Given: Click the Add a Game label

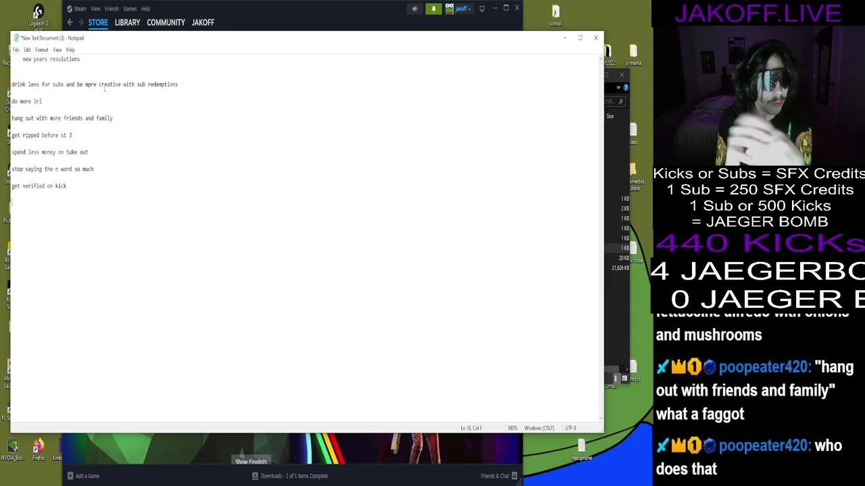Looking at the screenshot, I should 87,476.
